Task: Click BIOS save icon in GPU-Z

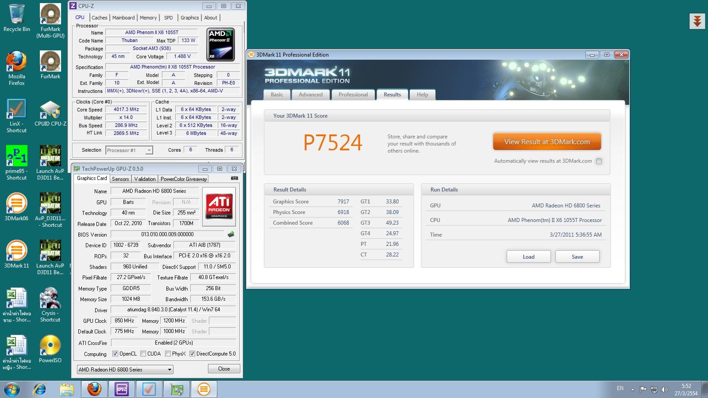Action: click(231, 234)
